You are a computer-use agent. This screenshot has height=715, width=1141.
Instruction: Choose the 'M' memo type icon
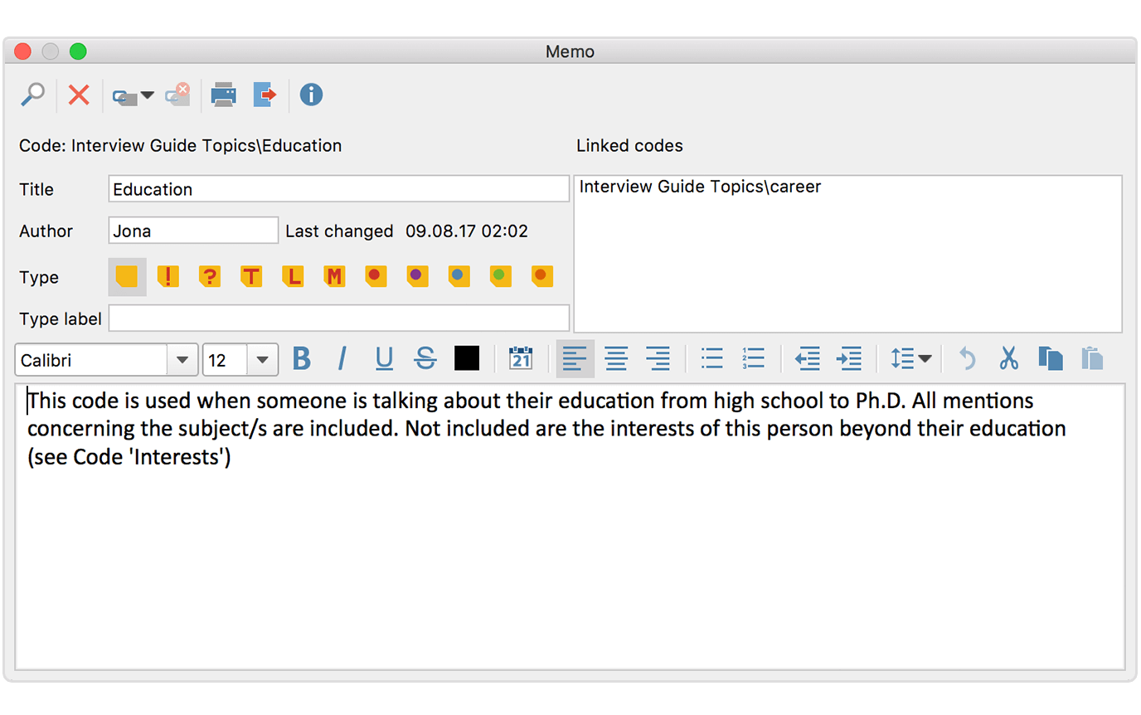pyautogui.click(x=334, y=276)
